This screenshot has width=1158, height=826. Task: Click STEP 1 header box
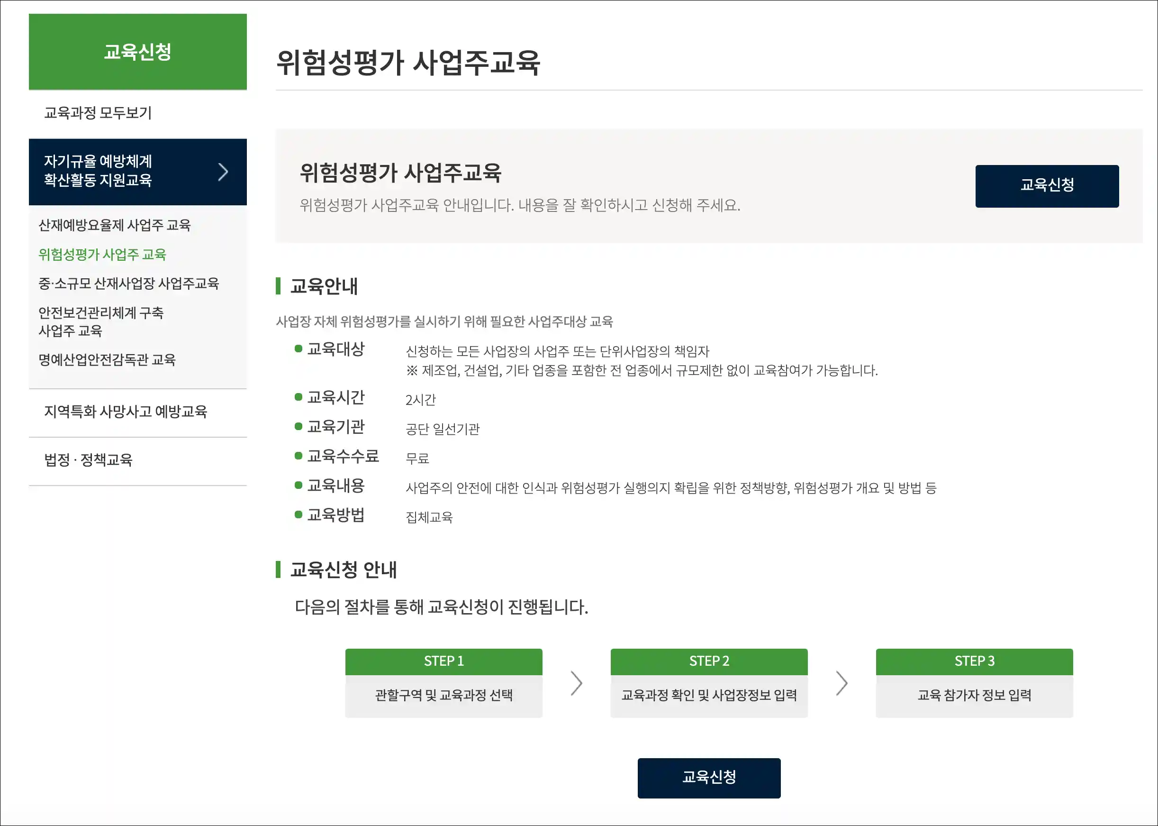tap(443, 661)
